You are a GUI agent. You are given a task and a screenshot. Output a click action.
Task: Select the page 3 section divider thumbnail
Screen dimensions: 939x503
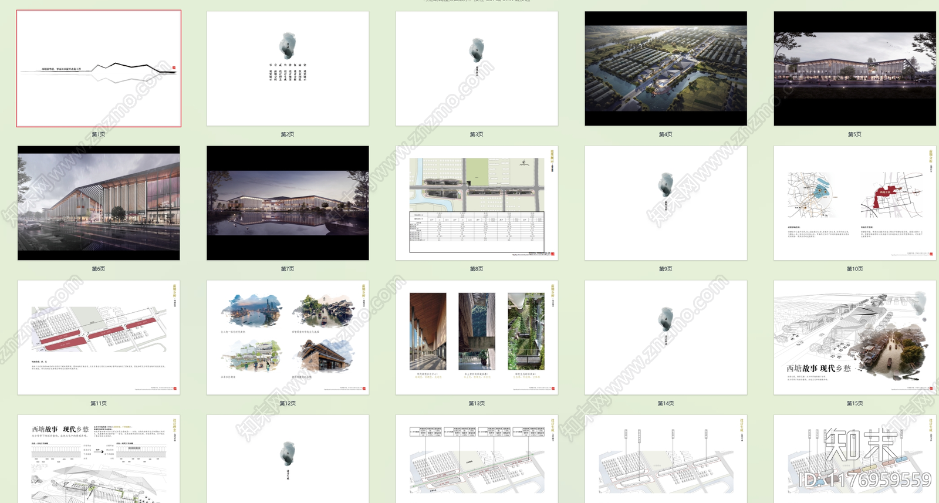coord(477,68)
